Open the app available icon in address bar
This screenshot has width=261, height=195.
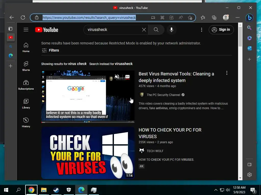pos(153,18)
